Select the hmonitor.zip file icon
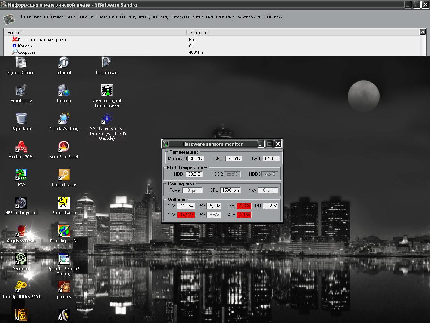 coord(106,63)
